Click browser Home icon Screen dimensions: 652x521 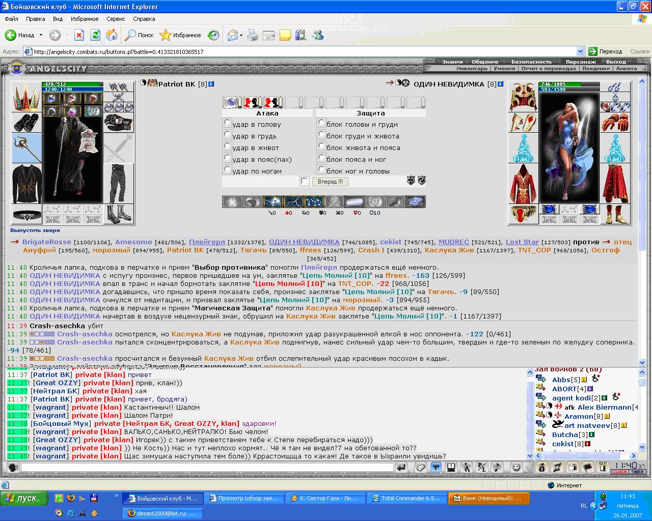click(x=112, y=35)
